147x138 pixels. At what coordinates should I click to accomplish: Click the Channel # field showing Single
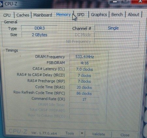pyautogui.click(x=113, y=28)
